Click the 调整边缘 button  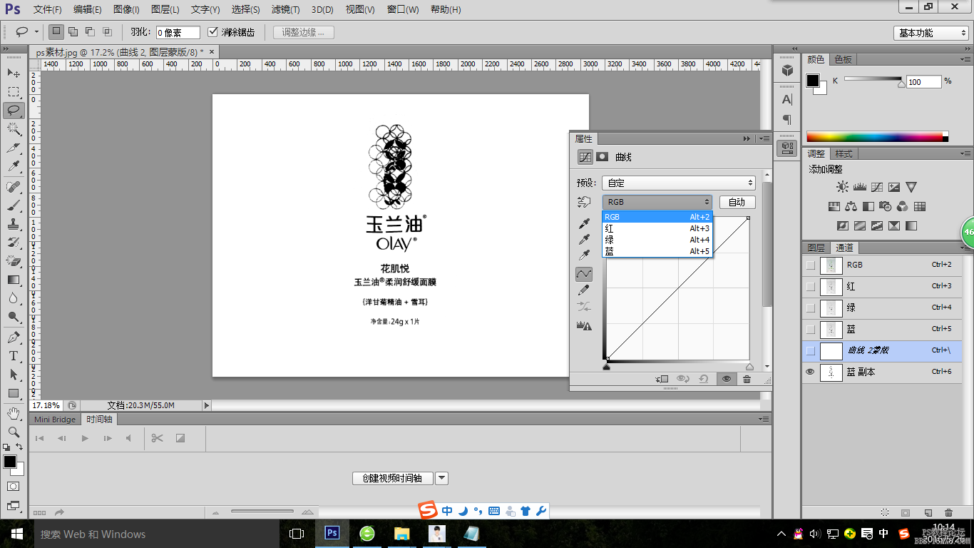303,32
